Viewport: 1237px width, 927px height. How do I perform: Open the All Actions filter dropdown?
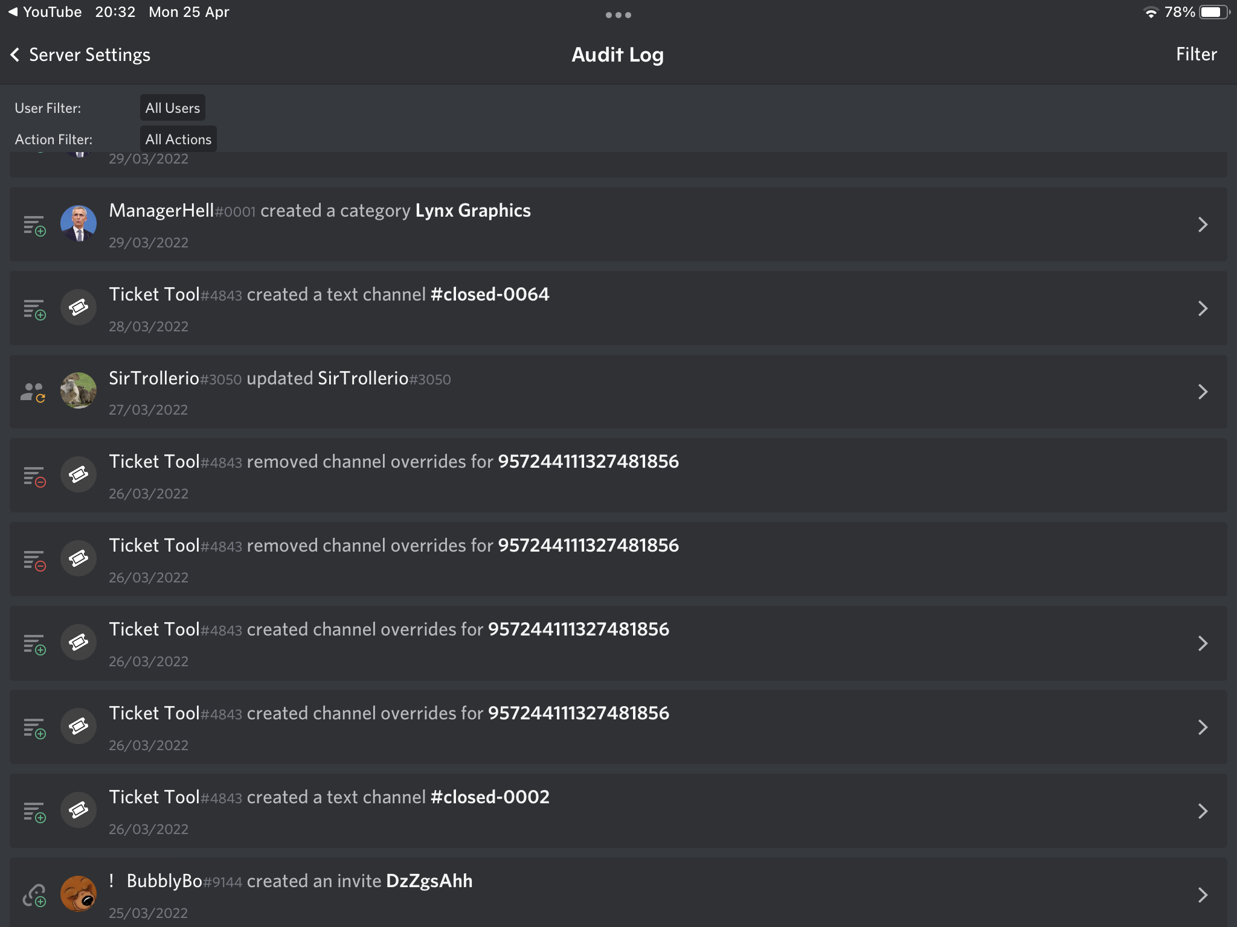point(178,139)
